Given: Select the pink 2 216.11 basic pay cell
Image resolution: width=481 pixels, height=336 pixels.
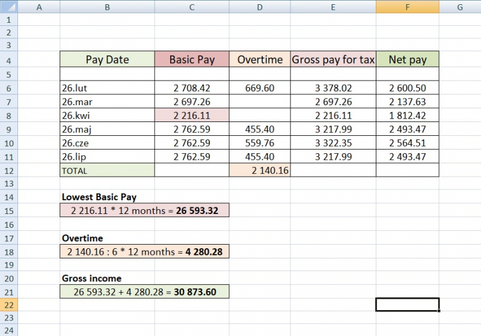Looking at the screenshot, I should (x=192, y=115).
